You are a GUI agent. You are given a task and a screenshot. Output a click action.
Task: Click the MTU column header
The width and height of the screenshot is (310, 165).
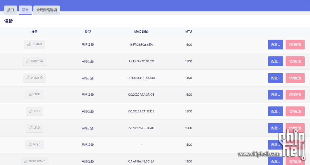click(x=189, y=31)
